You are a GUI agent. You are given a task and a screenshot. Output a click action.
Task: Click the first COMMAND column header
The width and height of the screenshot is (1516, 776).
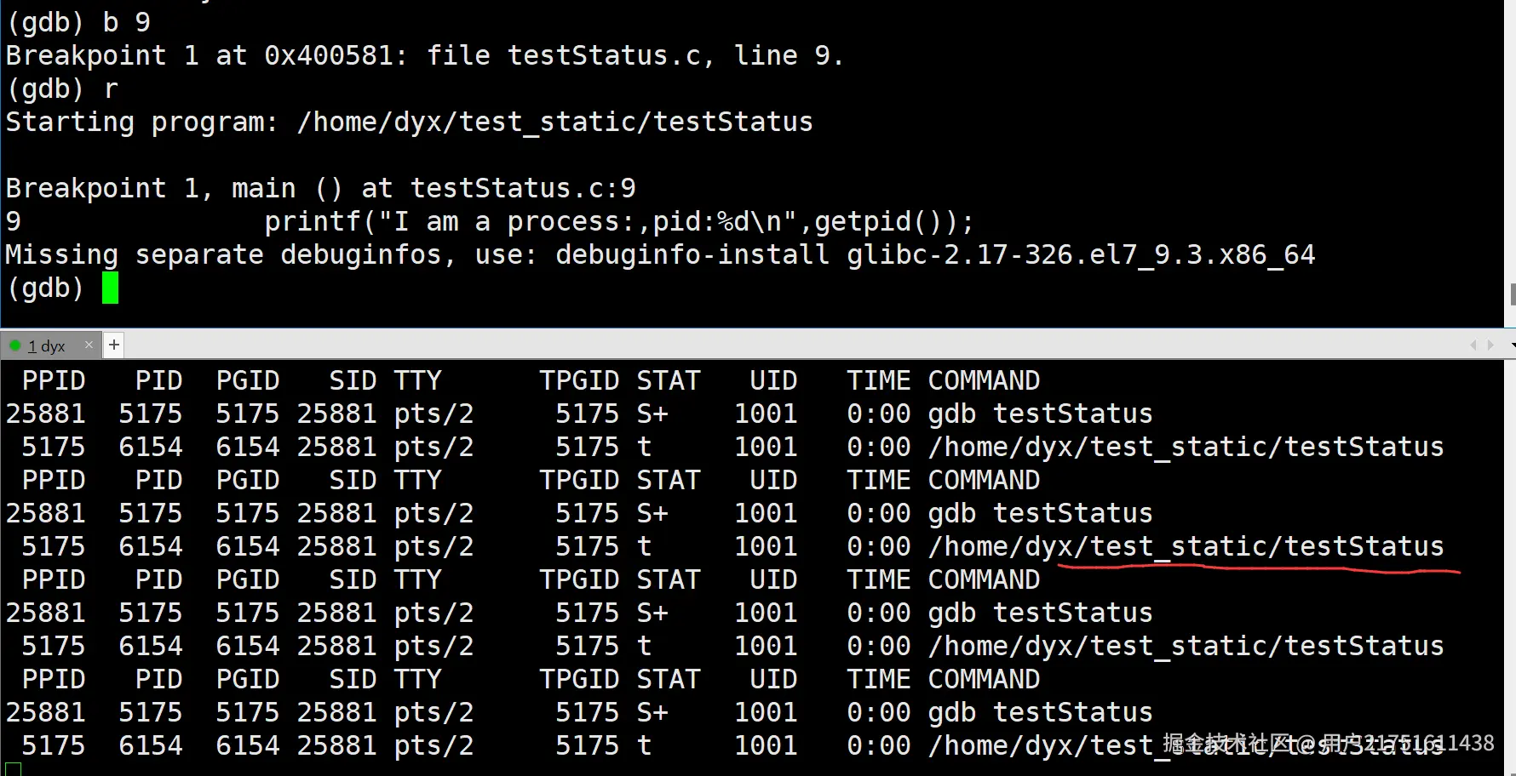tap(983, 380)
